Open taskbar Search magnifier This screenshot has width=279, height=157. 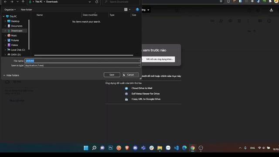point(94,148)
